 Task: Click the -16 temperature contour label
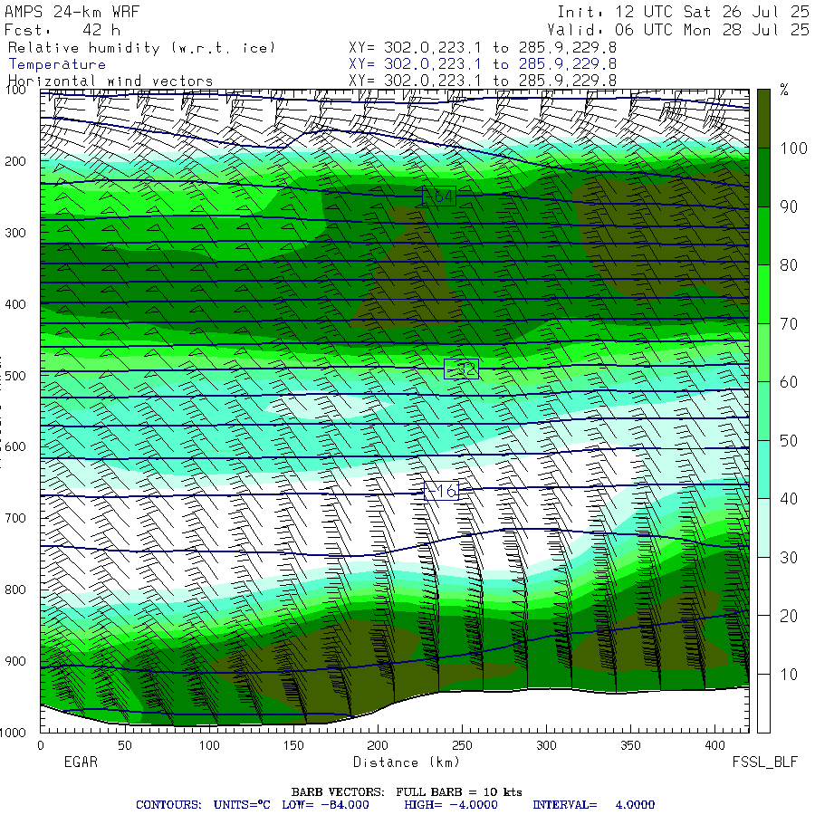click(442, 491)
